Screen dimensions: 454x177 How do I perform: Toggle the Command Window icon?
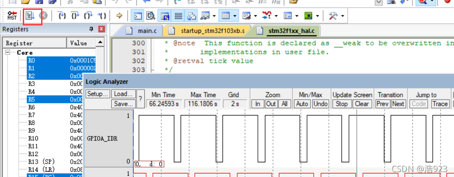tap(138, 16)
